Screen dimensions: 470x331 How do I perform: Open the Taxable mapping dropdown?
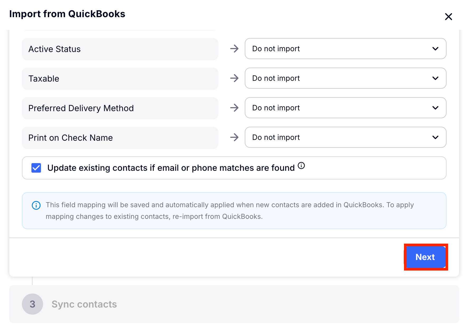click(x=345, y=78)
